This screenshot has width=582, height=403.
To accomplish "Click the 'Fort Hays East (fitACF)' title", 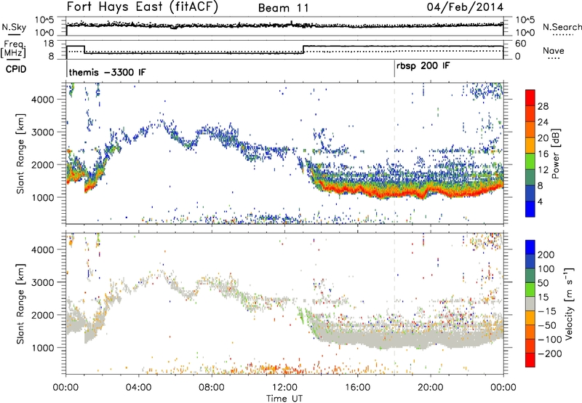I will pyautogui.click(x=143, y=7).
